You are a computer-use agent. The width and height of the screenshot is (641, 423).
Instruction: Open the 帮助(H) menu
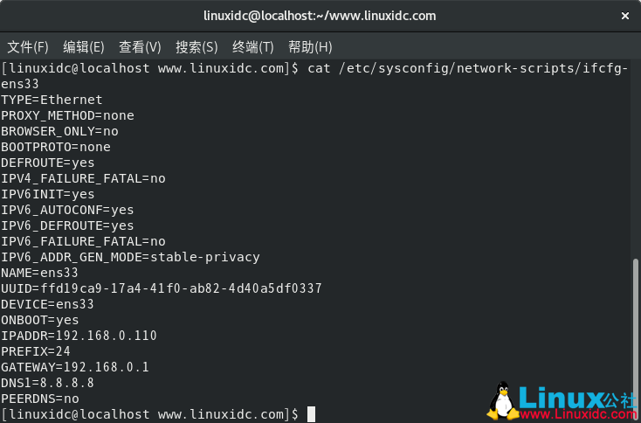coord(310,46)
